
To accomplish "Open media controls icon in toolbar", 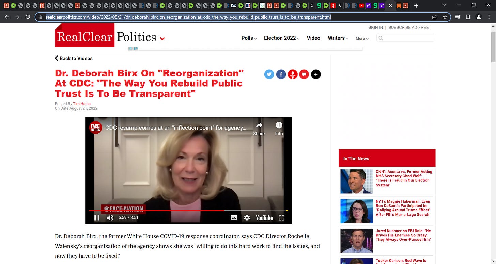I will click(x=458, y=17).
